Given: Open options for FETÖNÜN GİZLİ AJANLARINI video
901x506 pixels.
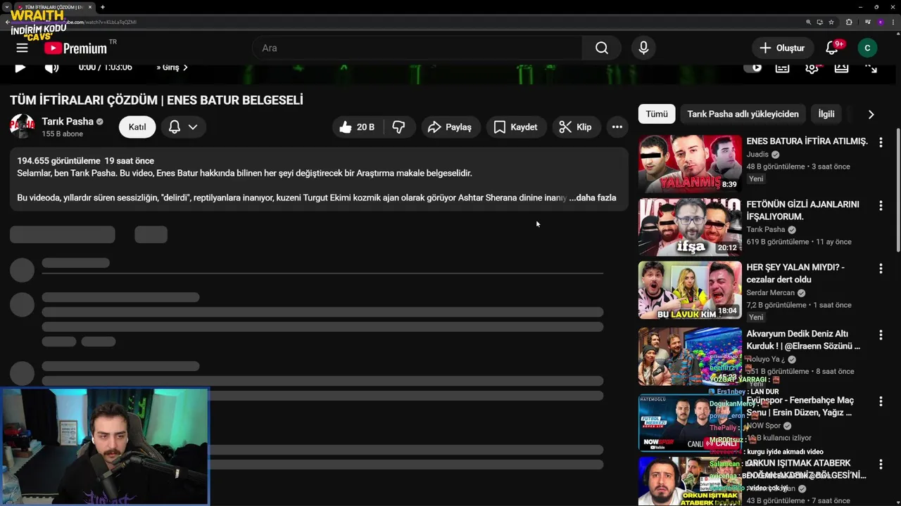Looking at the screenshot, I should pyautogui.click(x=881, y=206).
